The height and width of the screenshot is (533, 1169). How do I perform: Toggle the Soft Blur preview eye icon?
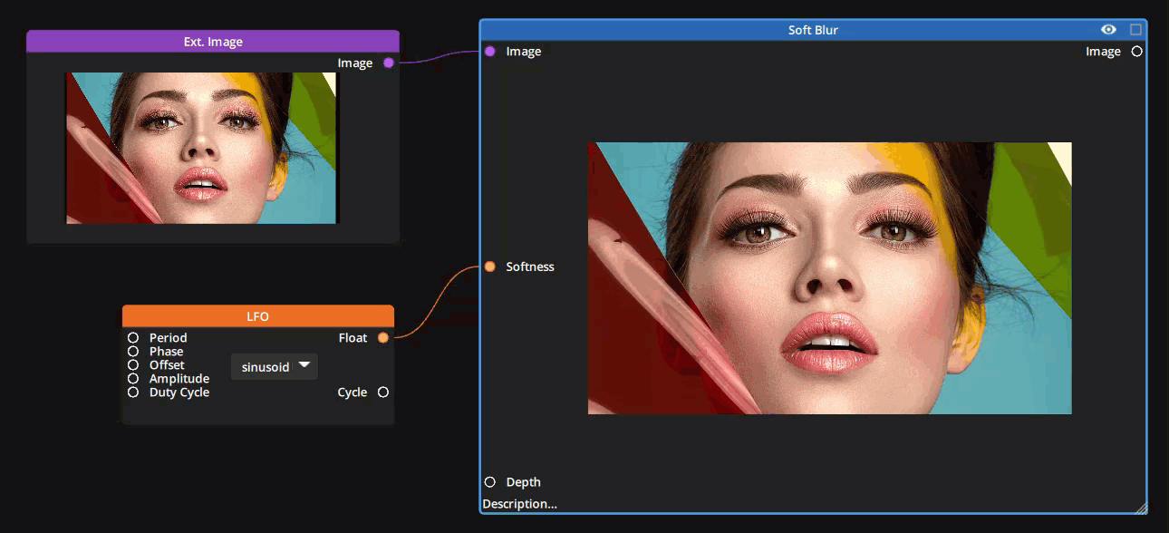tap(1108, 30)
